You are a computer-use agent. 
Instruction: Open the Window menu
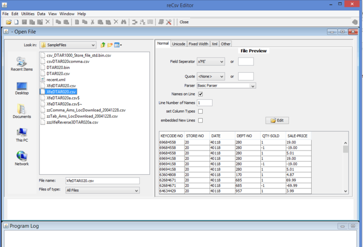tap(67, 13)
